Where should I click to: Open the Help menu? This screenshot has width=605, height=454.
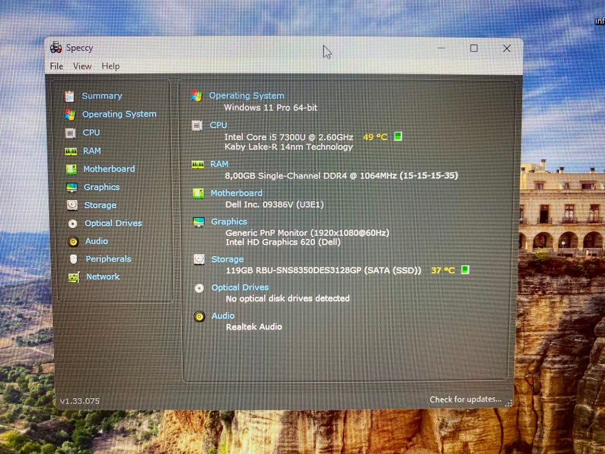[x=110, y=66]
